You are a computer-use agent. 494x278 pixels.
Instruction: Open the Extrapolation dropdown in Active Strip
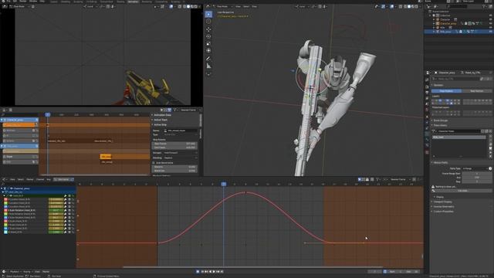(180, 153)
